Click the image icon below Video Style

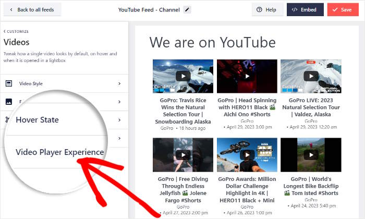(9, 102)
